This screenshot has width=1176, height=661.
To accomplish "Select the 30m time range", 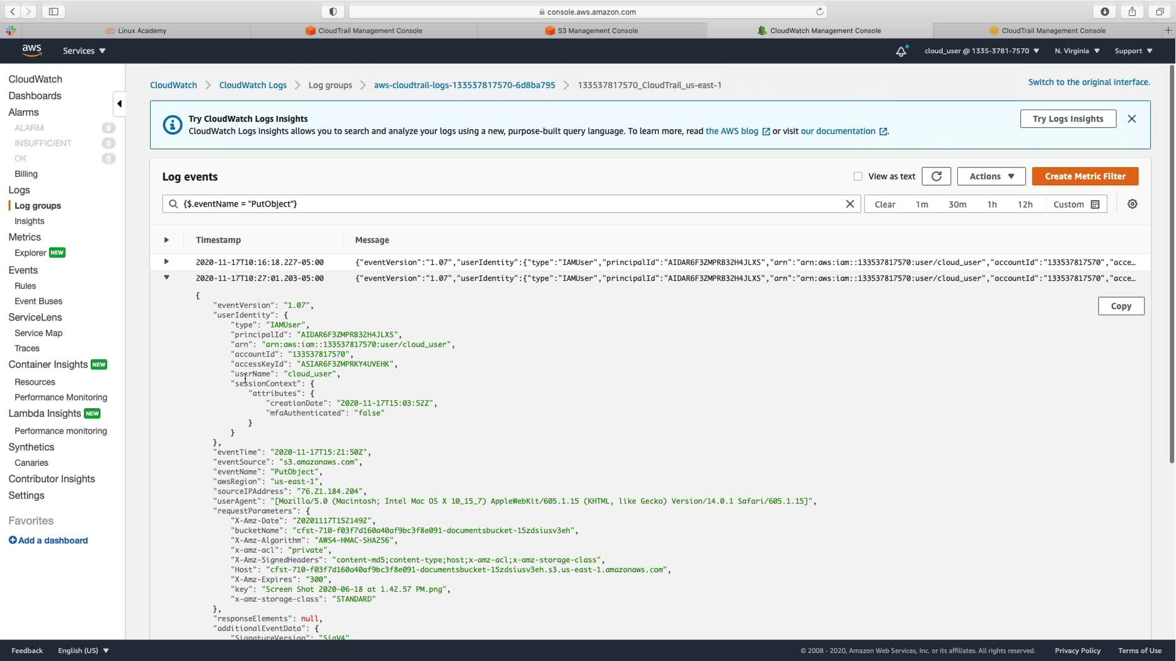I will pyautogui.click(x=957, y=204).
